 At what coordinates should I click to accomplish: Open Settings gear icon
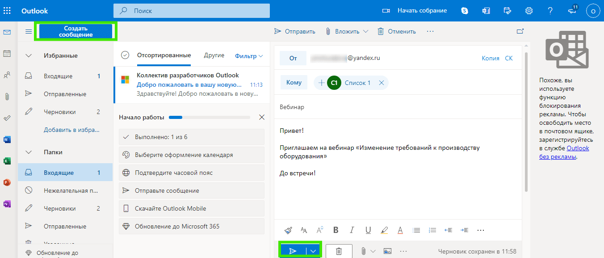(529, 11)
